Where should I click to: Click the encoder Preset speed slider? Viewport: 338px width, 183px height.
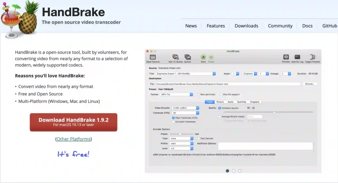(x=181, y=134)
